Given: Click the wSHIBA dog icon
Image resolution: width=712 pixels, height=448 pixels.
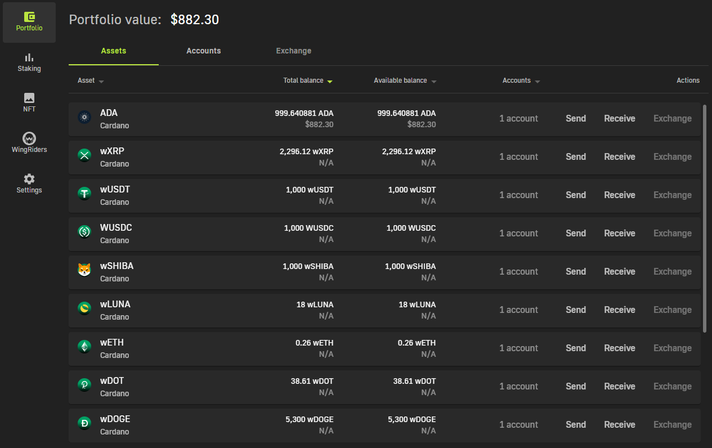Looking at the screenshot, I should 84,271.
